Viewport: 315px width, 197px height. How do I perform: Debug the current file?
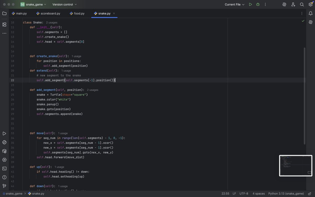pos(258,4)
